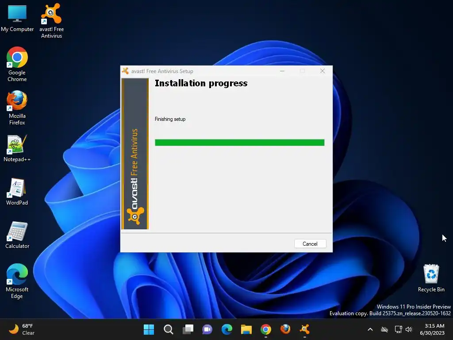The width and height of the screenshot is (453, 340).
Task: Open the Windows Start menu
Action: (149, 329)
